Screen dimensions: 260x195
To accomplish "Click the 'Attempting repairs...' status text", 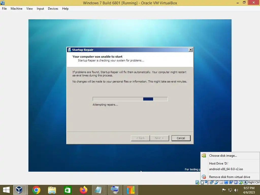I will 105,105.
